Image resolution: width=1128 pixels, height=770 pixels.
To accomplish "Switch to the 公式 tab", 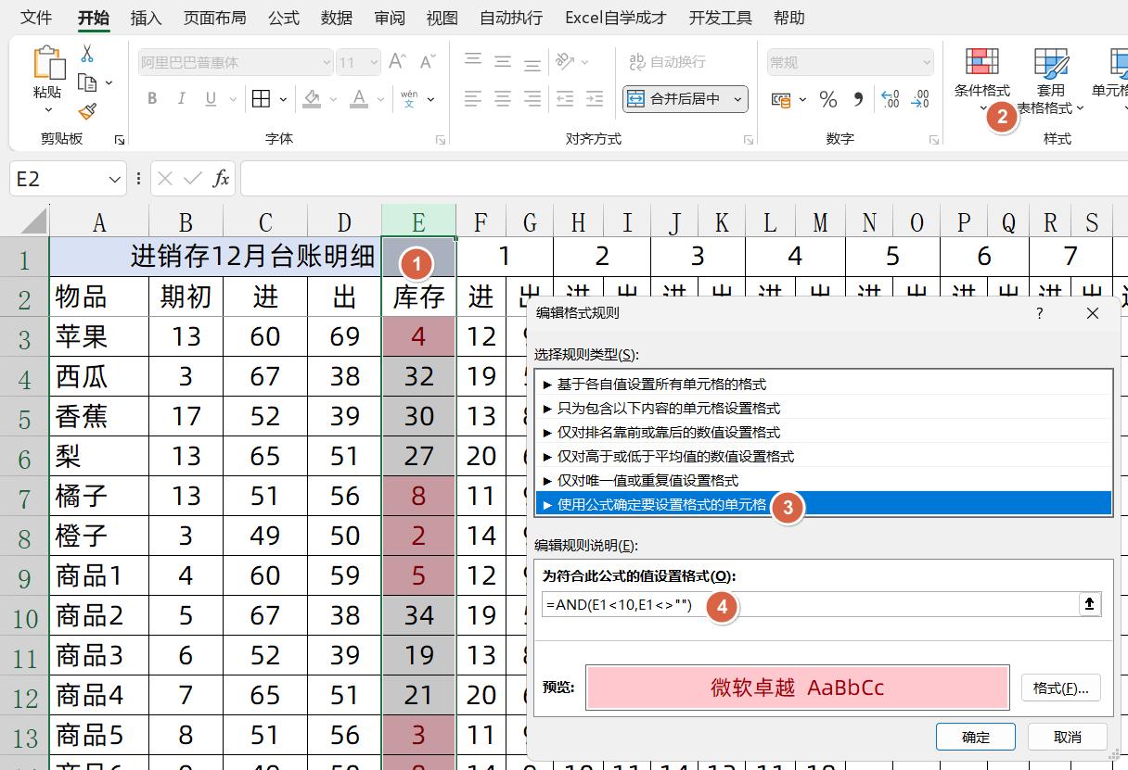I will tap(283, 18).
